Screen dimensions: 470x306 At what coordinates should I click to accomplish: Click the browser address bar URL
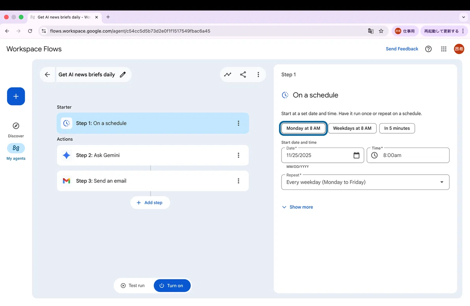[130, 31]
